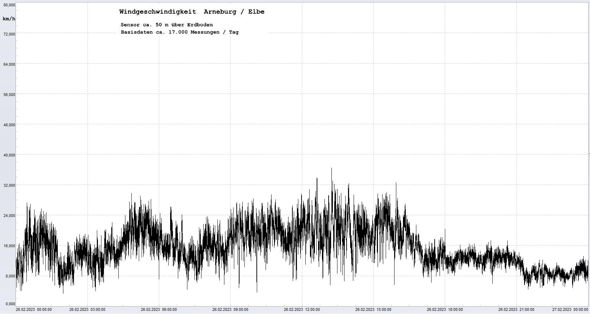The image size is (590, 314).
Task: Select the 32,000 y-axis tick label
Action: [9, 185]
